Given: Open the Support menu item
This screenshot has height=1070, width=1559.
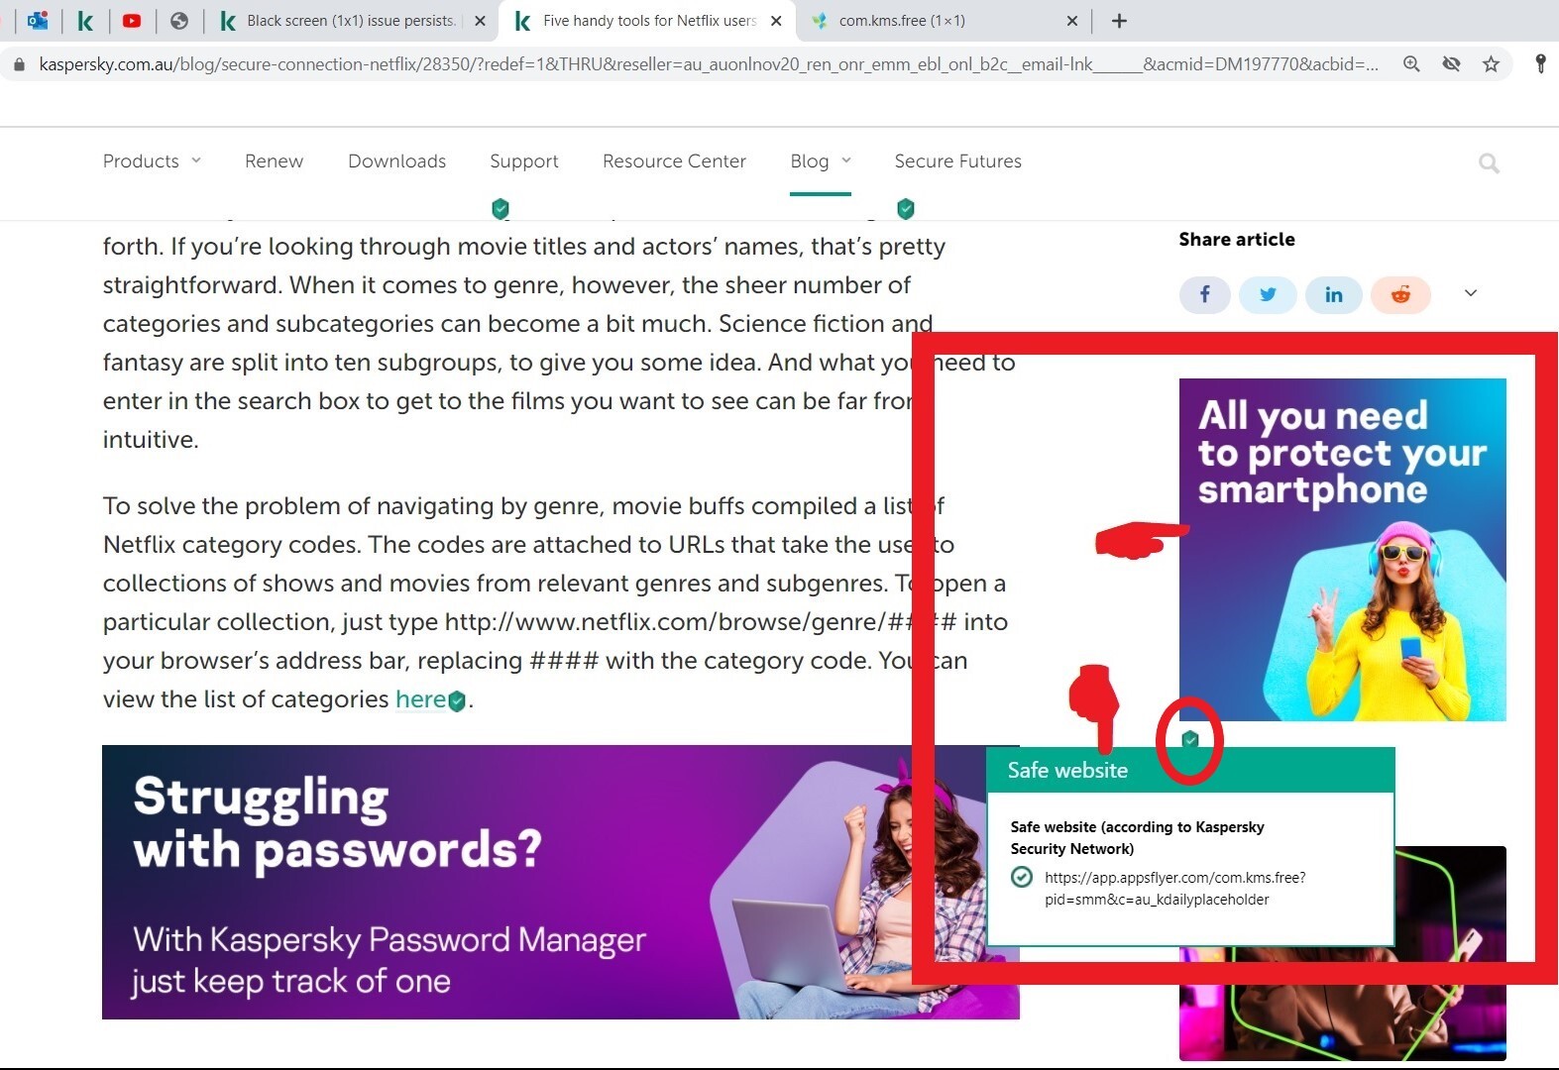Looking at the screenshot, I should 523,161.
